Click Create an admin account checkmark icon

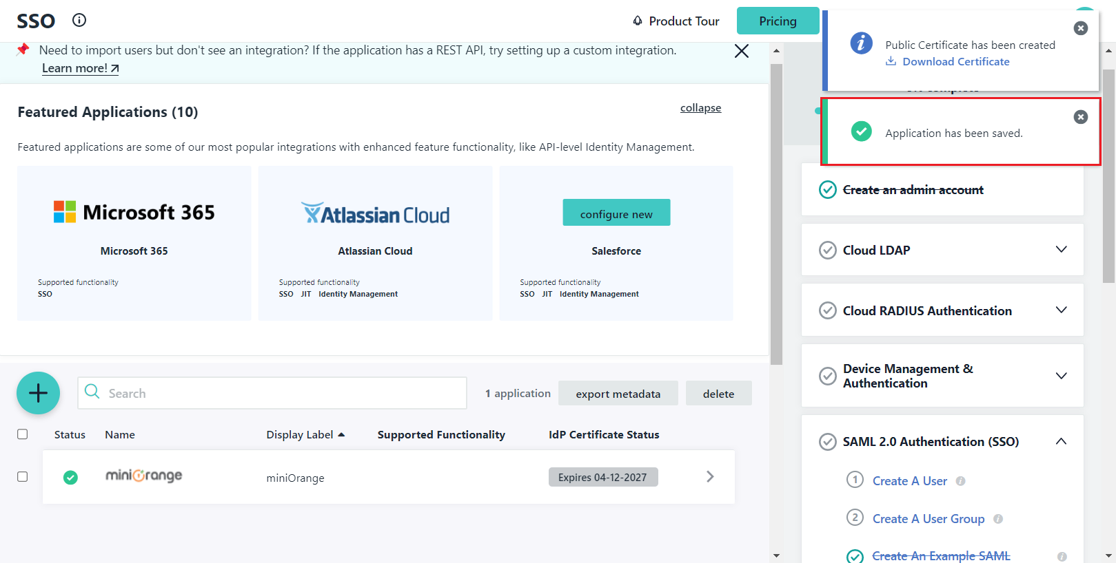tap(827, 189)
